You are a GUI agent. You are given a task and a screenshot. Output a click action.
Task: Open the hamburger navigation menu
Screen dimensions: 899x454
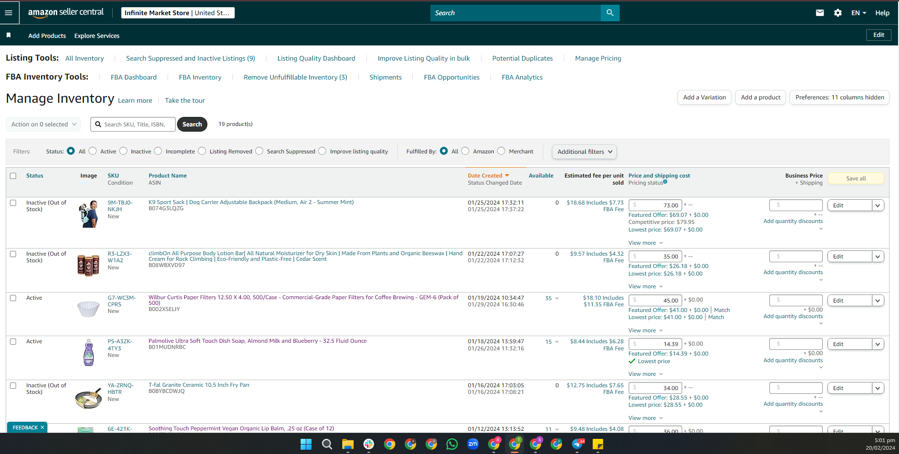pos(9,13)
